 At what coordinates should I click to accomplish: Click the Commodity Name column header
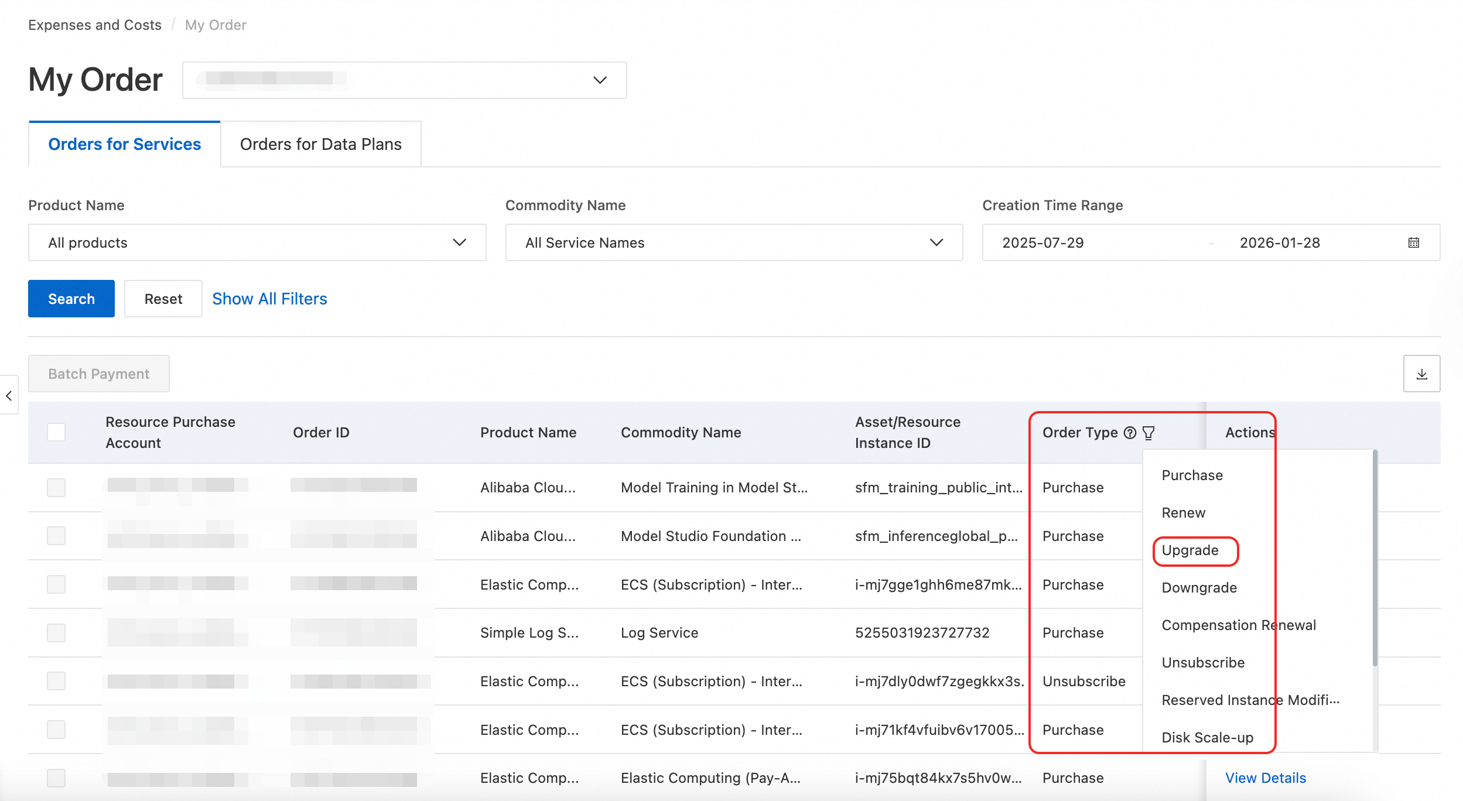click(x=681, y=432)
